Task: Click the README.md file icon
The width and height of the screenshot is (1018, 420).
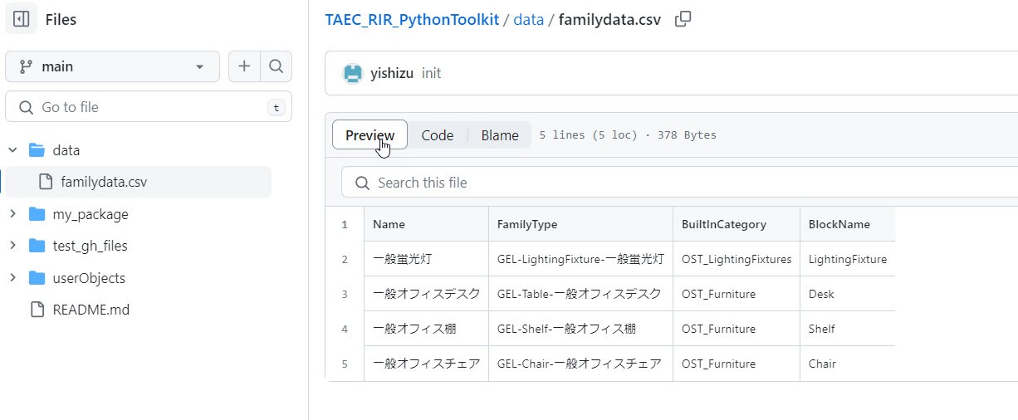Action: (x=37, y=310)
